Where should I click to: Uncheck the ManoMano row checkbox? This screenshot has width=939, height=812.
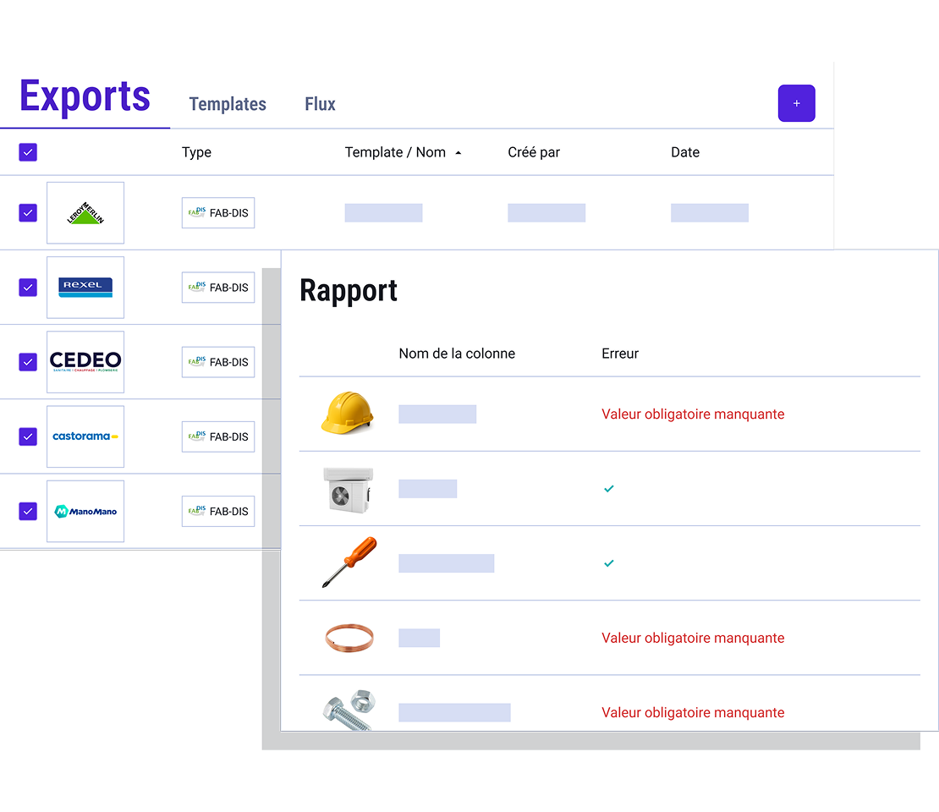click(28, 511)
